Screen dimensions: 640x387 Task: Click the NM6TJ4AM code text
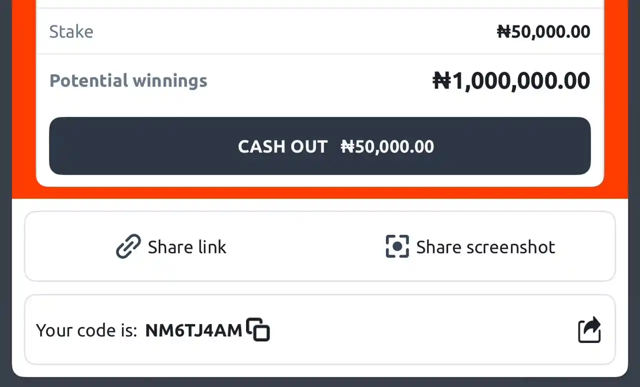pyautogui.click(x=193, y=330)
